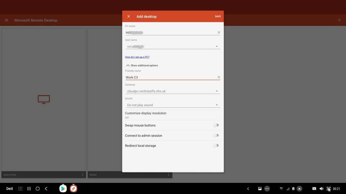Collapse Show additional options section
This screenshot has width=346, height=194.
point(142,65)
